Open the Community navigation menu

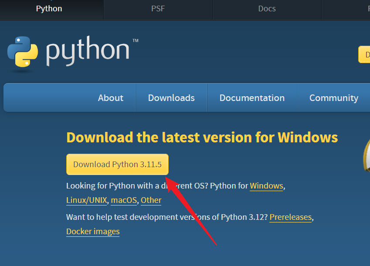pyautogui.click(x=333, y=98)
